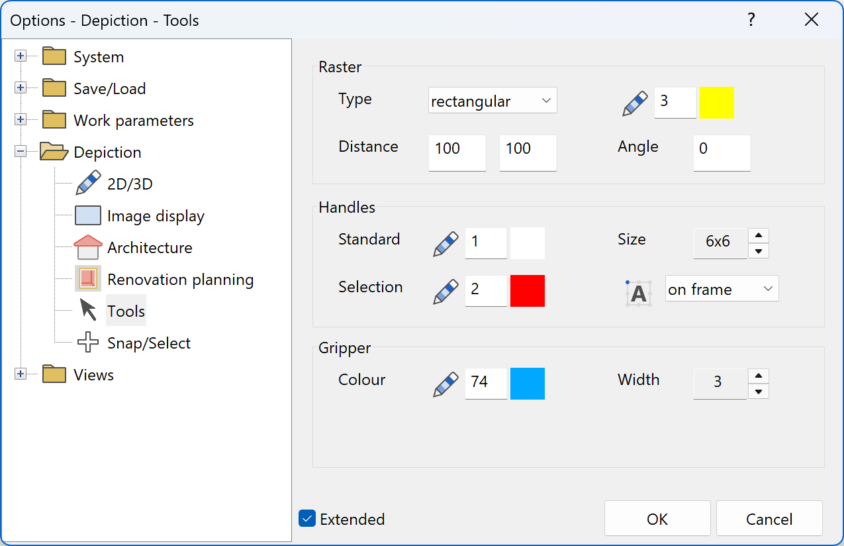
Task: Click the pen icon beside the Standard handle colour
Action: pos(445,243)
